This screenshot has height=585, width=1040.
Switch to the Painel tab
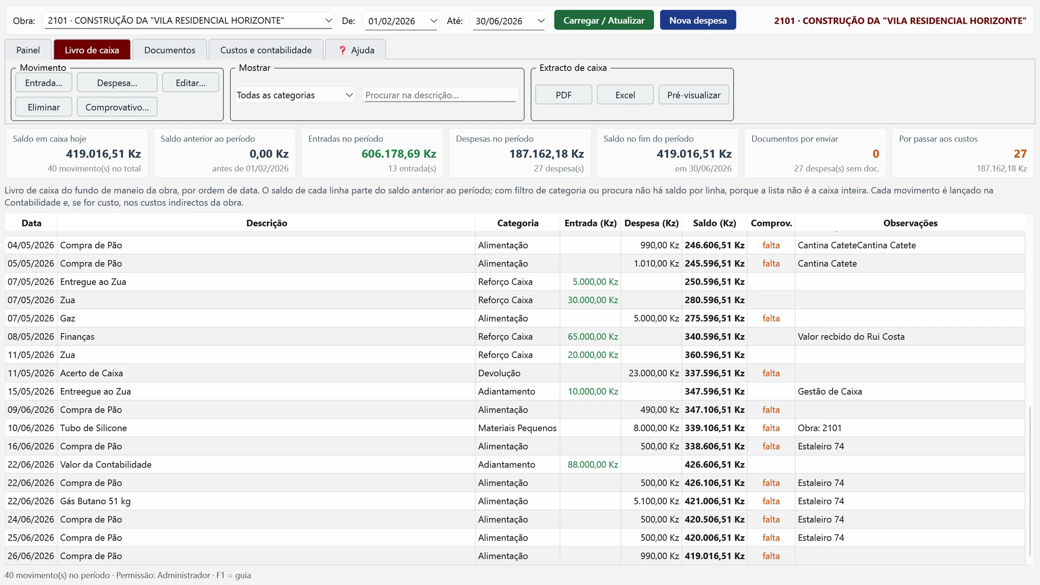pyautogui.click(x=28, y=50)
